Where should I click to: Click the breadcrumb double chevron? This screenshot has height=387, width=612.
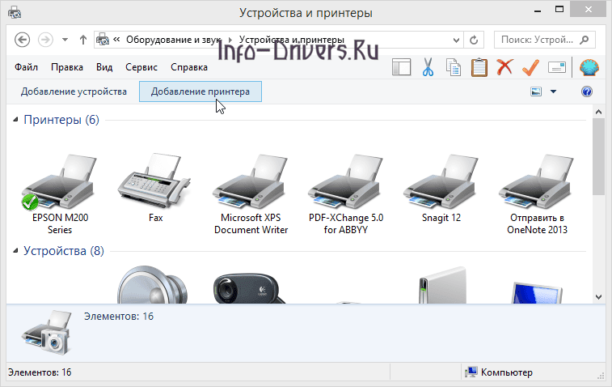click(116, 40)
